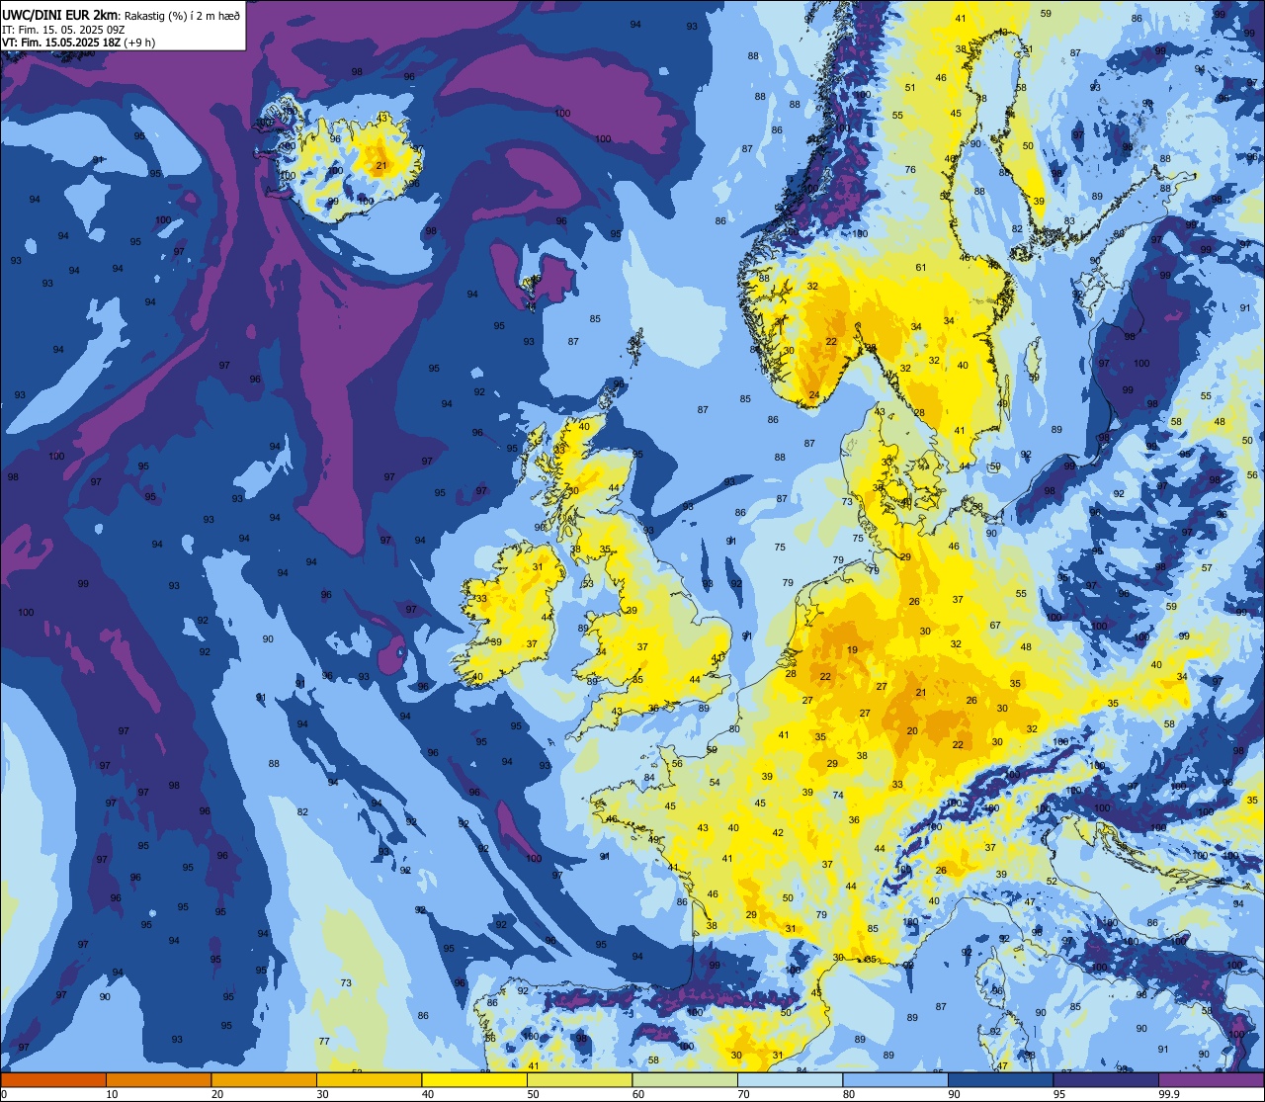
Task: Click the value 61 in central Scandinavia
Action: (921, 268)
